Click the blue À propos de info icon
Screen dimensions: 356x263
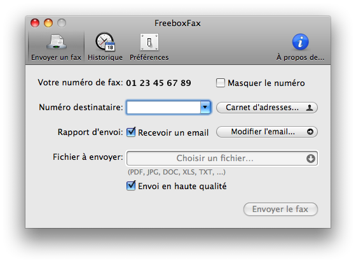pos(300,42)
